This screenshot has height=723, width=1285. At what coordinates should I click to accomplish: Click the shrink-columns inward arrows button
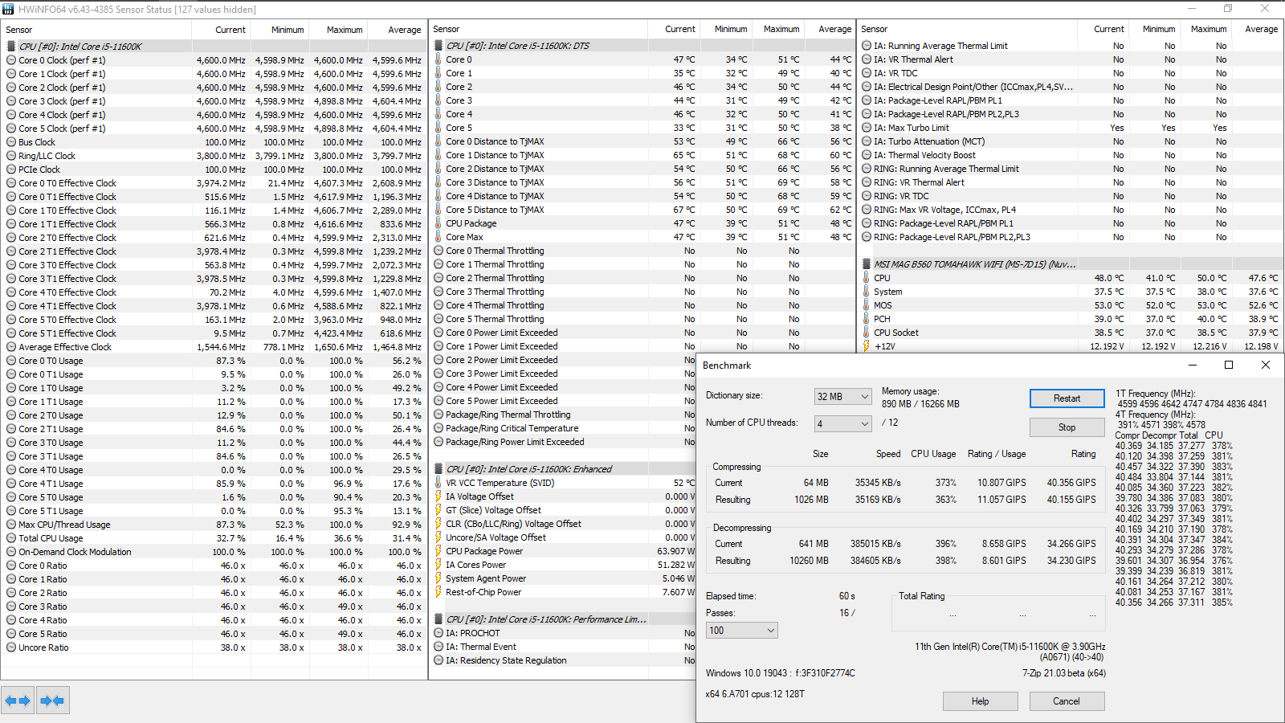52,701
